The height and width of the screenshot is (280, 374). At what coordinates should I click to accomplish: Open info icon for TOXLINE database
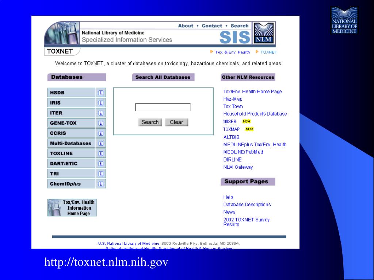(x=101, y=153)
